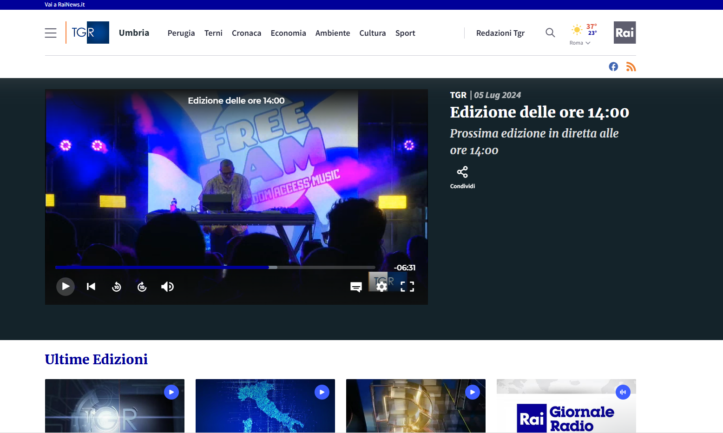Mute the video volume
This screenshot has width=723, height=433.
point(167,287)
